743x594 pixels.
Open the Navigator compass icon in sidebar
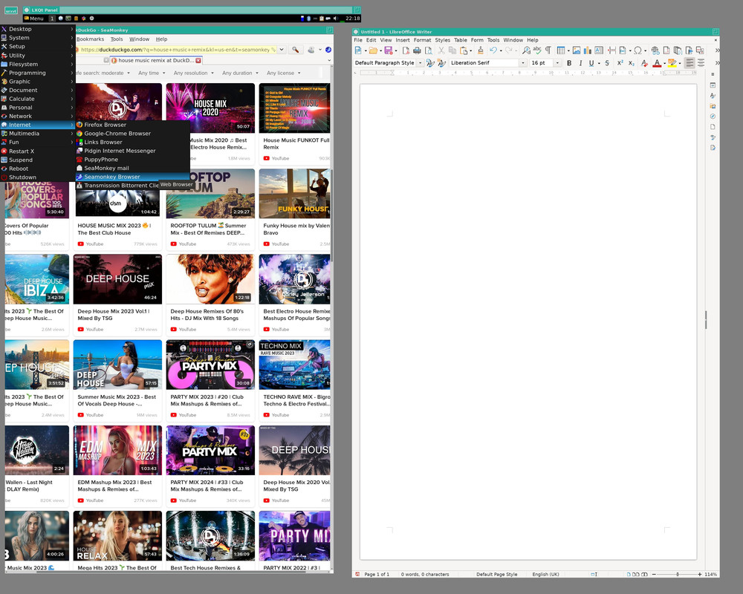(713, 117)
